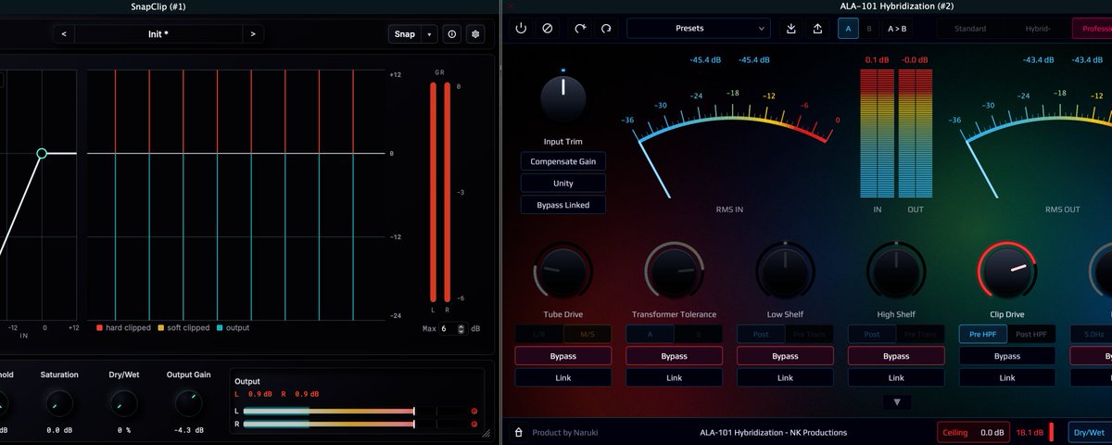Click Compensate Gain button
The image size is (1112, 445).
tap(563, 161)
